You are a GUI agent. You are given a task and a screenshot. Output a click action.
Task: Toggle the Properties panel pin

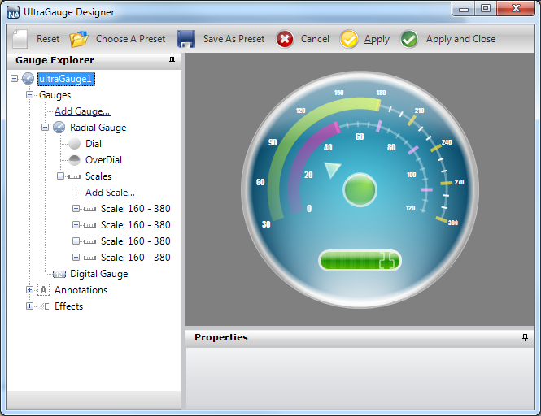[525, 337]
